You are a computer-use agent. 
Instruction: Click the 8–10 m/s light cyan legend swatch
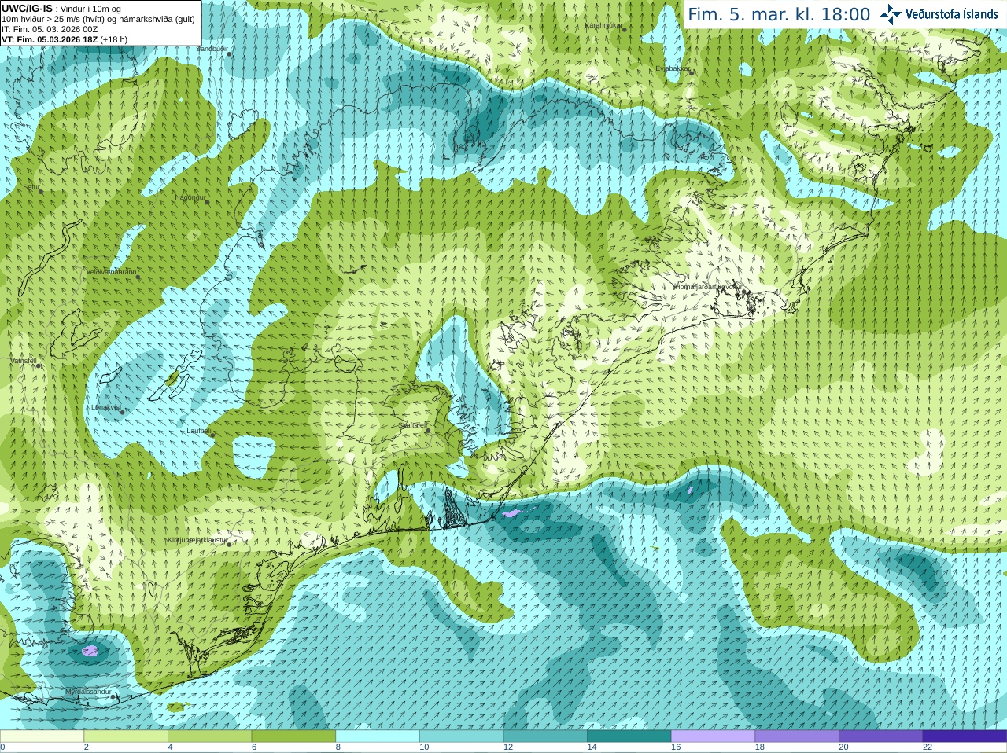pyautogui.click(x=378, y=736)
